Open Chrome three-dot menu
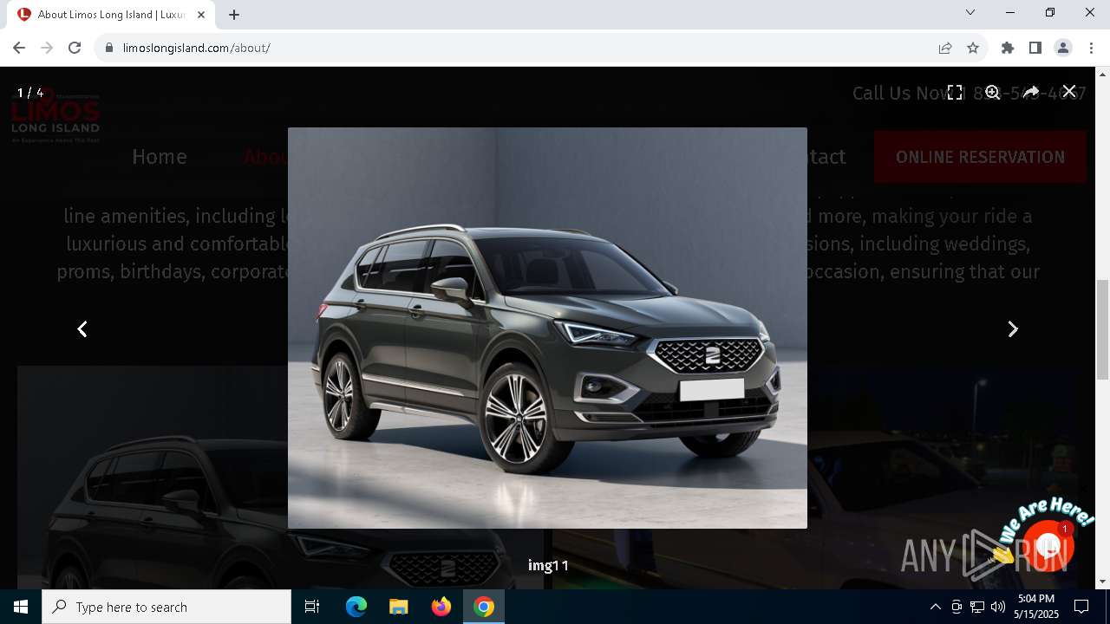This screenshot has height=624, width=1110. point(1091,48)
